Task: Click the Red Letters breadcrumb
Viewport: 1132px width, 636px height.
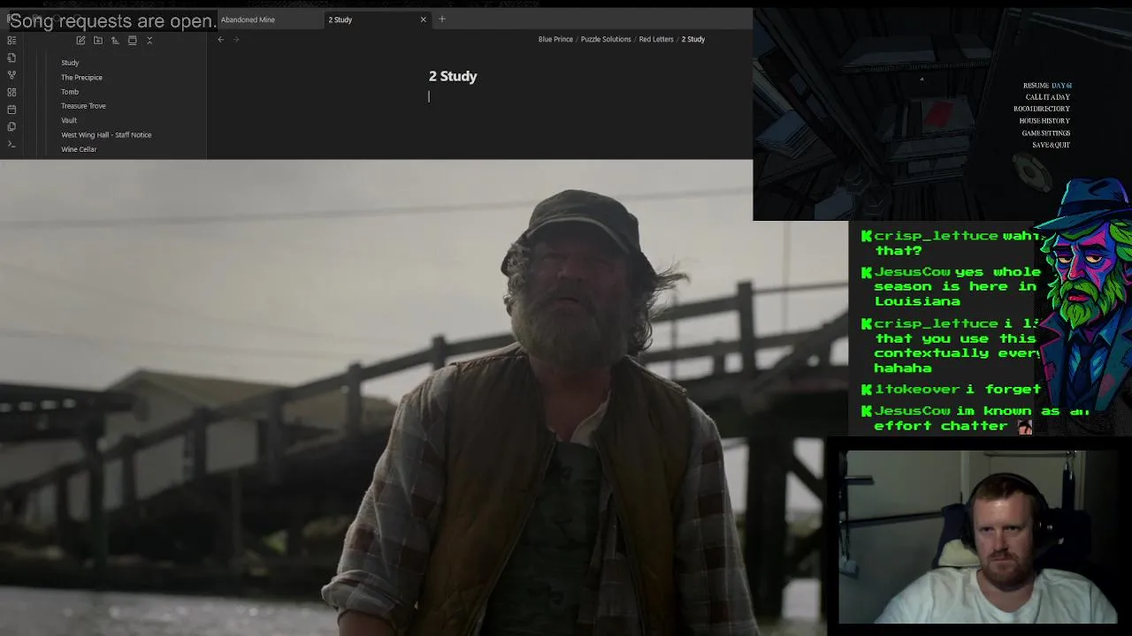Action: [656, 39]
